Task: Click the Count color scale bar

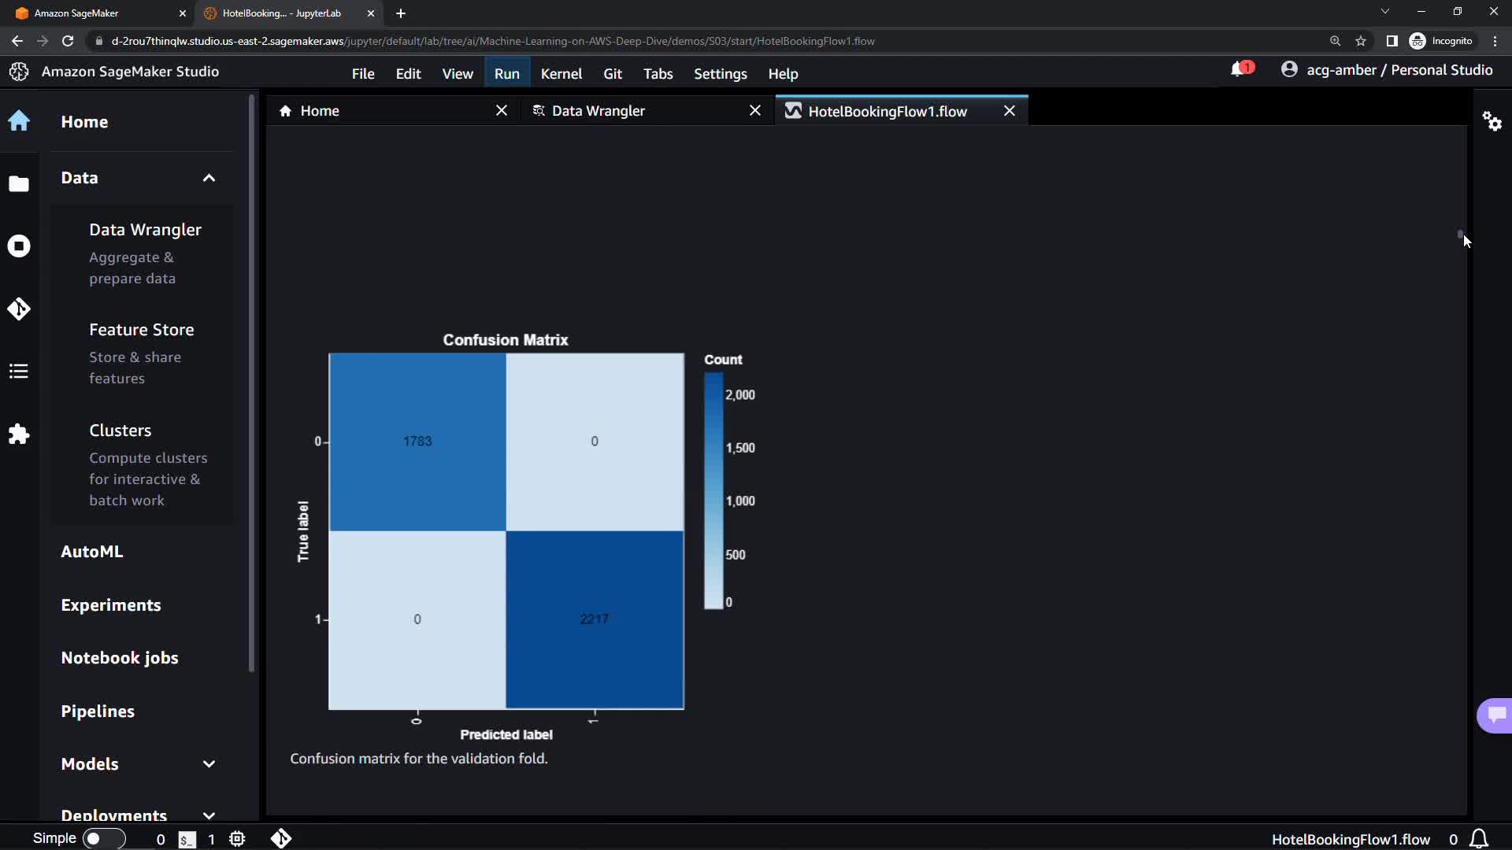Action: pyautogui.click(x=713, y=490)
